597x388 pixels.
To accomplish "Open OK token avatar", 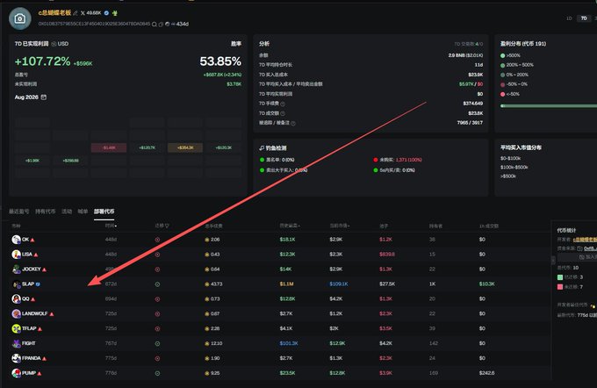I will pos(16,240).
